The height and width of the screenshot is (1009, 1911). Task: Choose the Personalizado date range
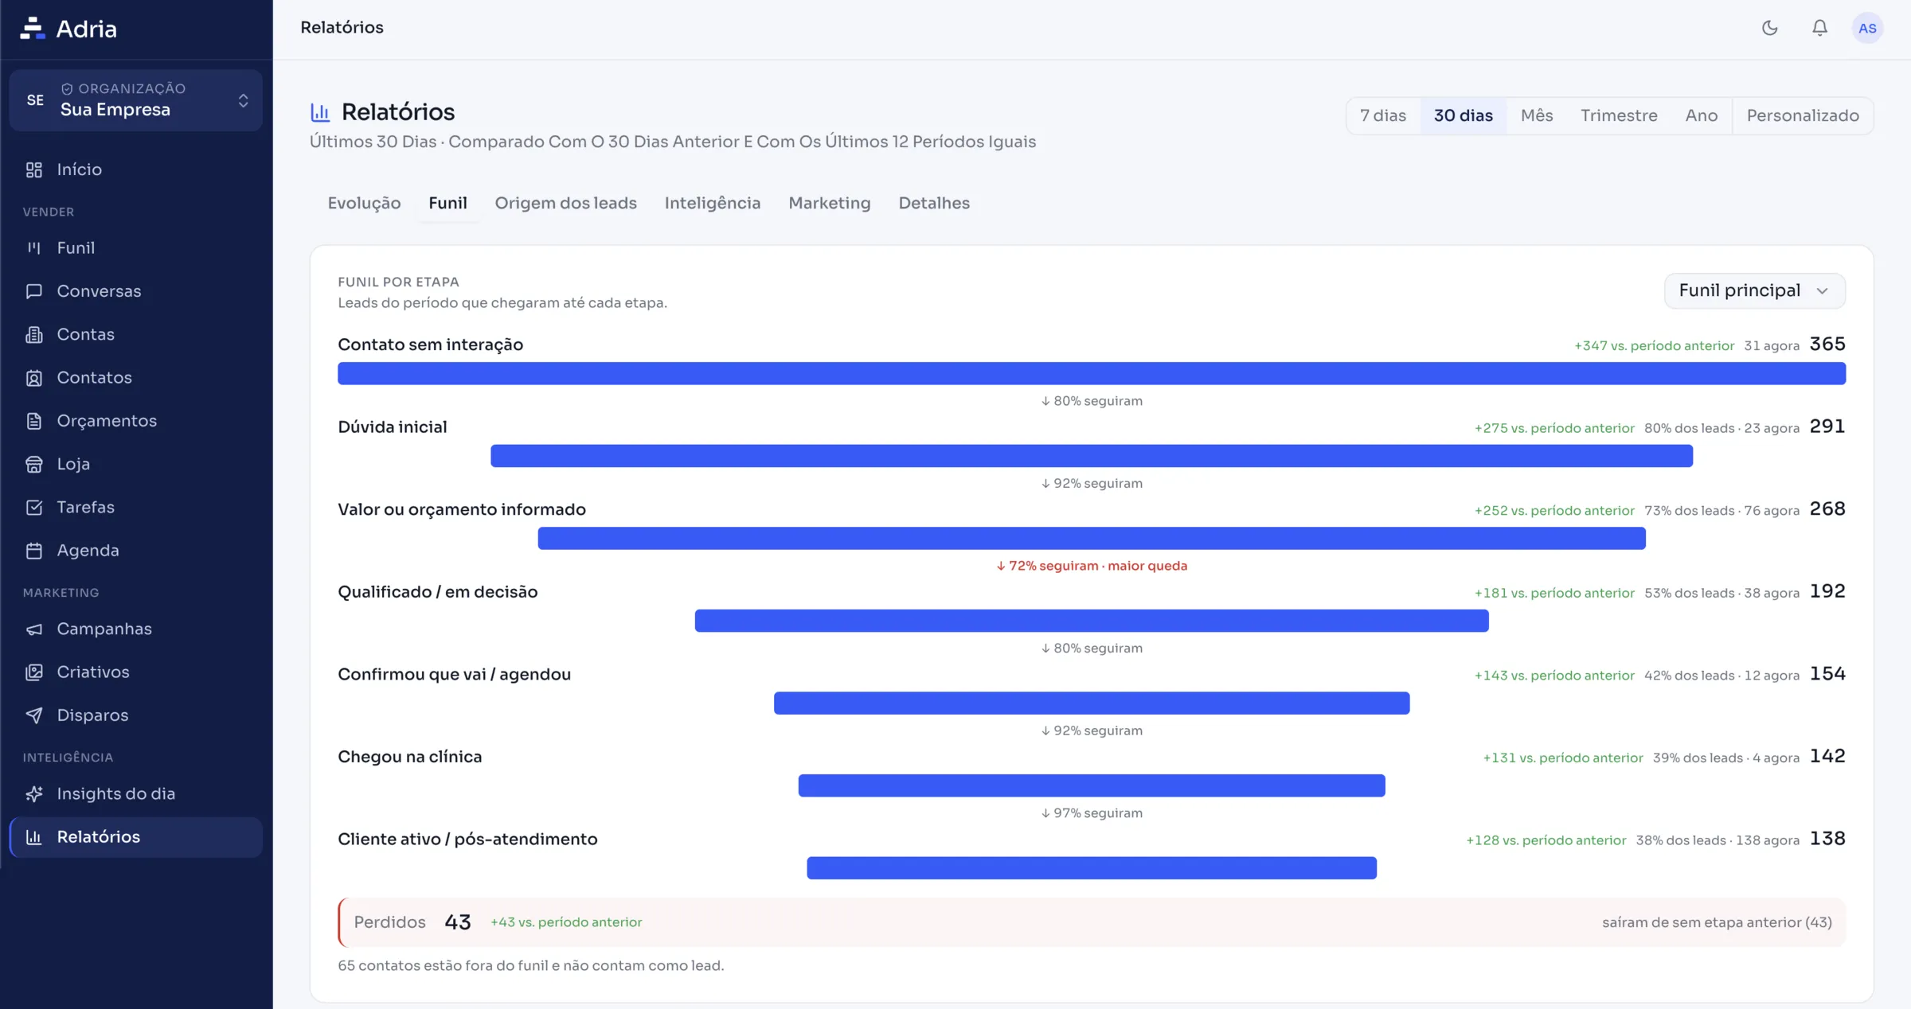point(1803,116)
